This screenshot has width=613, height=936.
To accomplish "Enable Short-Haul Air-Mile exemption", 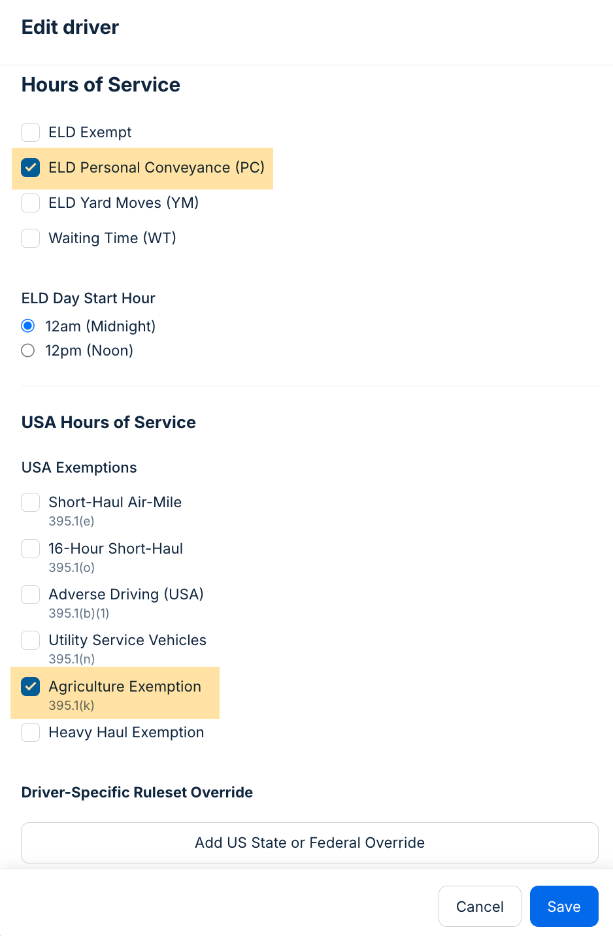I will [x=31, y=502].
